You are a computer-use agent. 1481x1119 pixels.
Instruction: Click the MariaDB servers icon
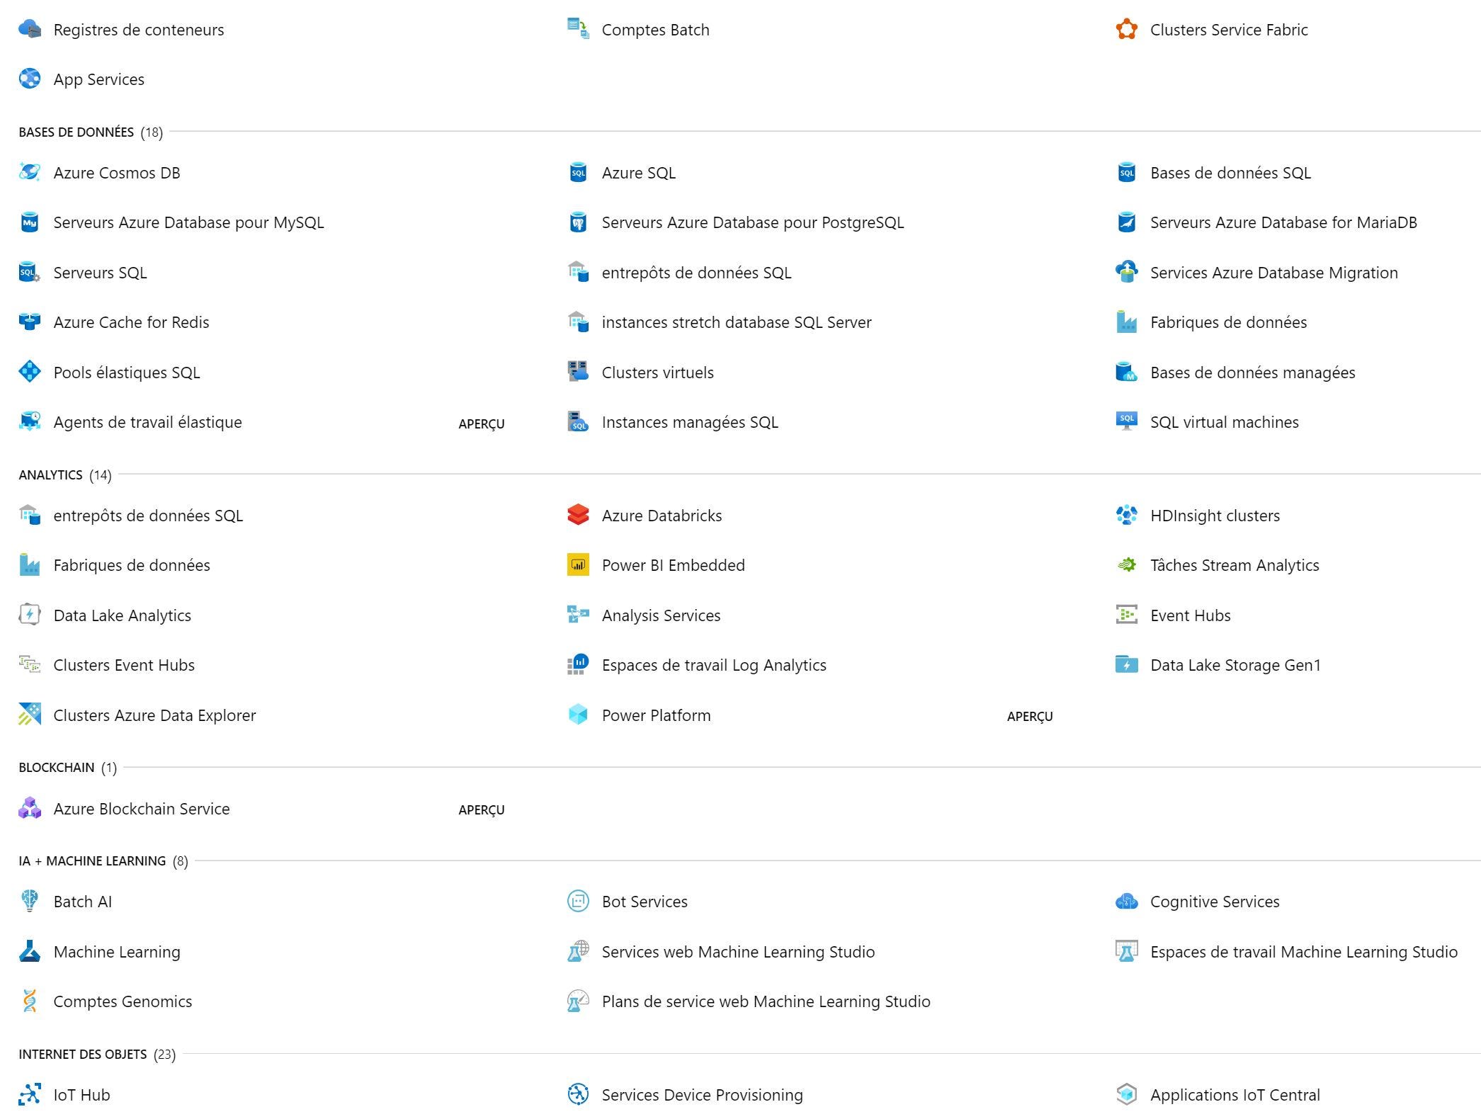coord(1126,222)
